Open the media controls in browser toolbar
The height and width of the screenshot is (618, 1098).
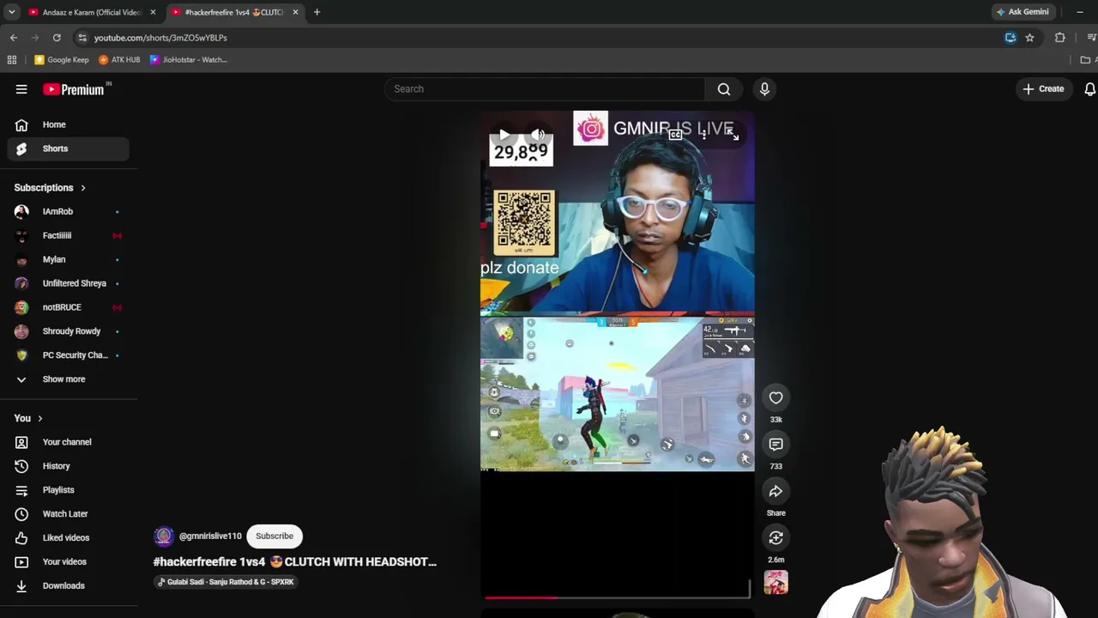click(1091, 38)
